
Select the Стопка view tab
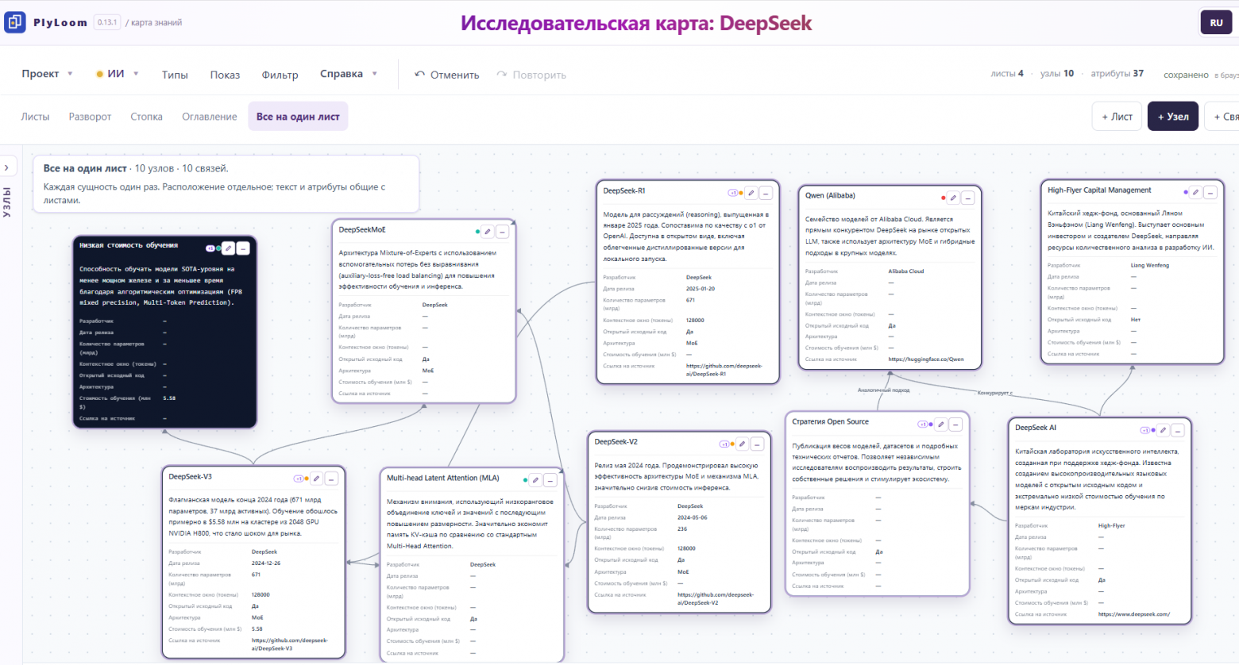click(x=147, y=117)
